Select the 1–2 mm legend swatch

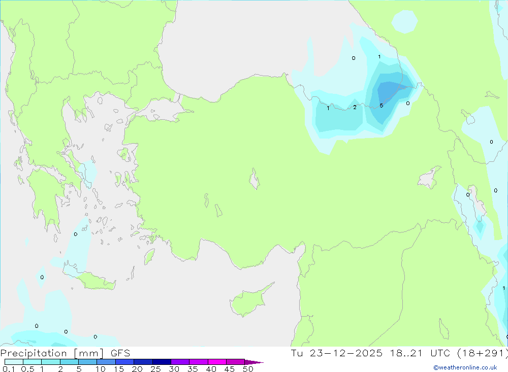pos(51,362)
